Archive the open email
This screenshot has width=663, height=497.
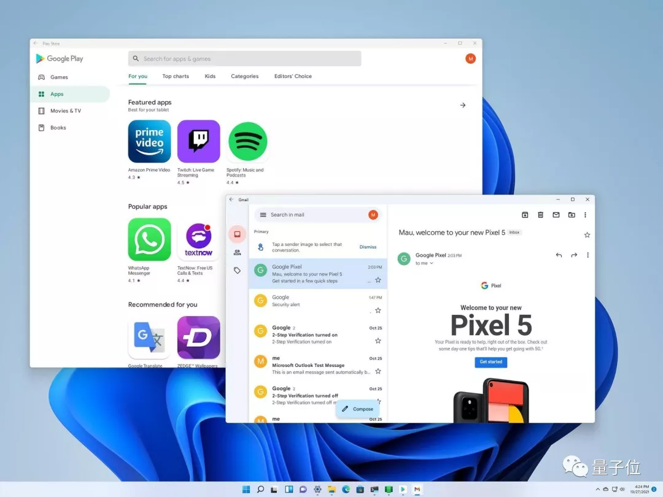point(525,215)
